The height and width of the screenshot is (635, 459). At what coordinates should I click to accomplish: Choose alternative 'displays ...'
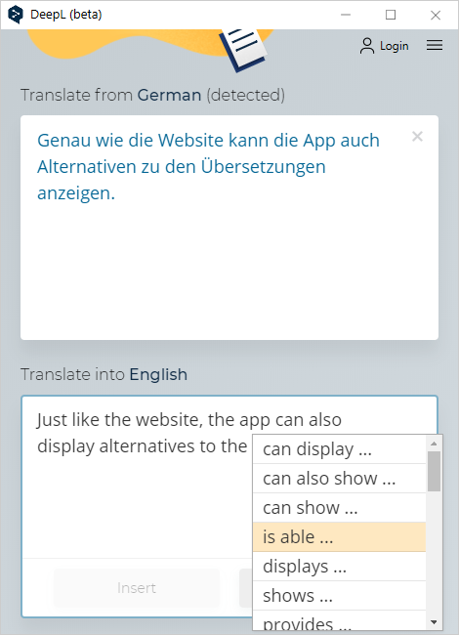pos(339,567)
